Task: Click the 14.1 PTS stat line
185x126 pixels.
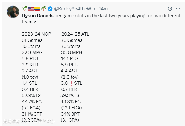Action: coord(69,58)
